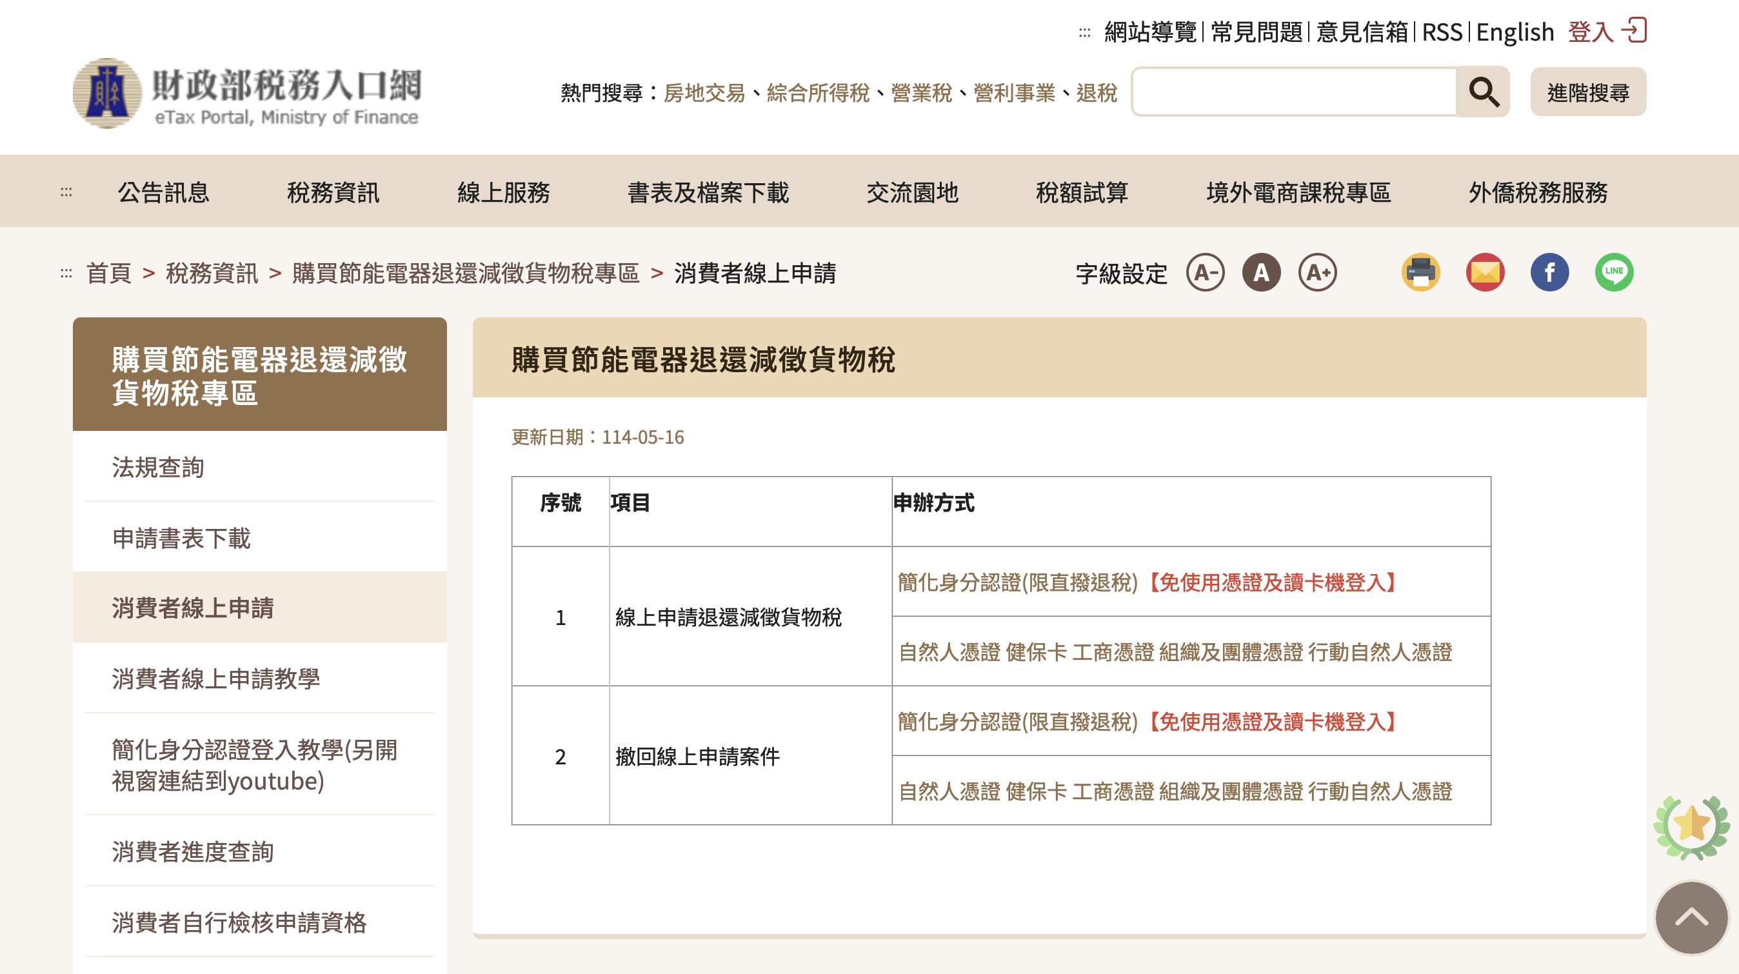Increase font size with A+ icon
Image resolution: width=1739 pixels, height=974 pixels.
(1318, 273)
